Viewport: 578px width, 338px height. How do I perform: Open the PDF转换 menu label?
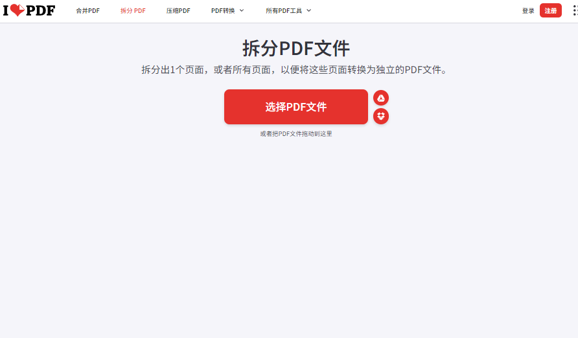point(223,10)
